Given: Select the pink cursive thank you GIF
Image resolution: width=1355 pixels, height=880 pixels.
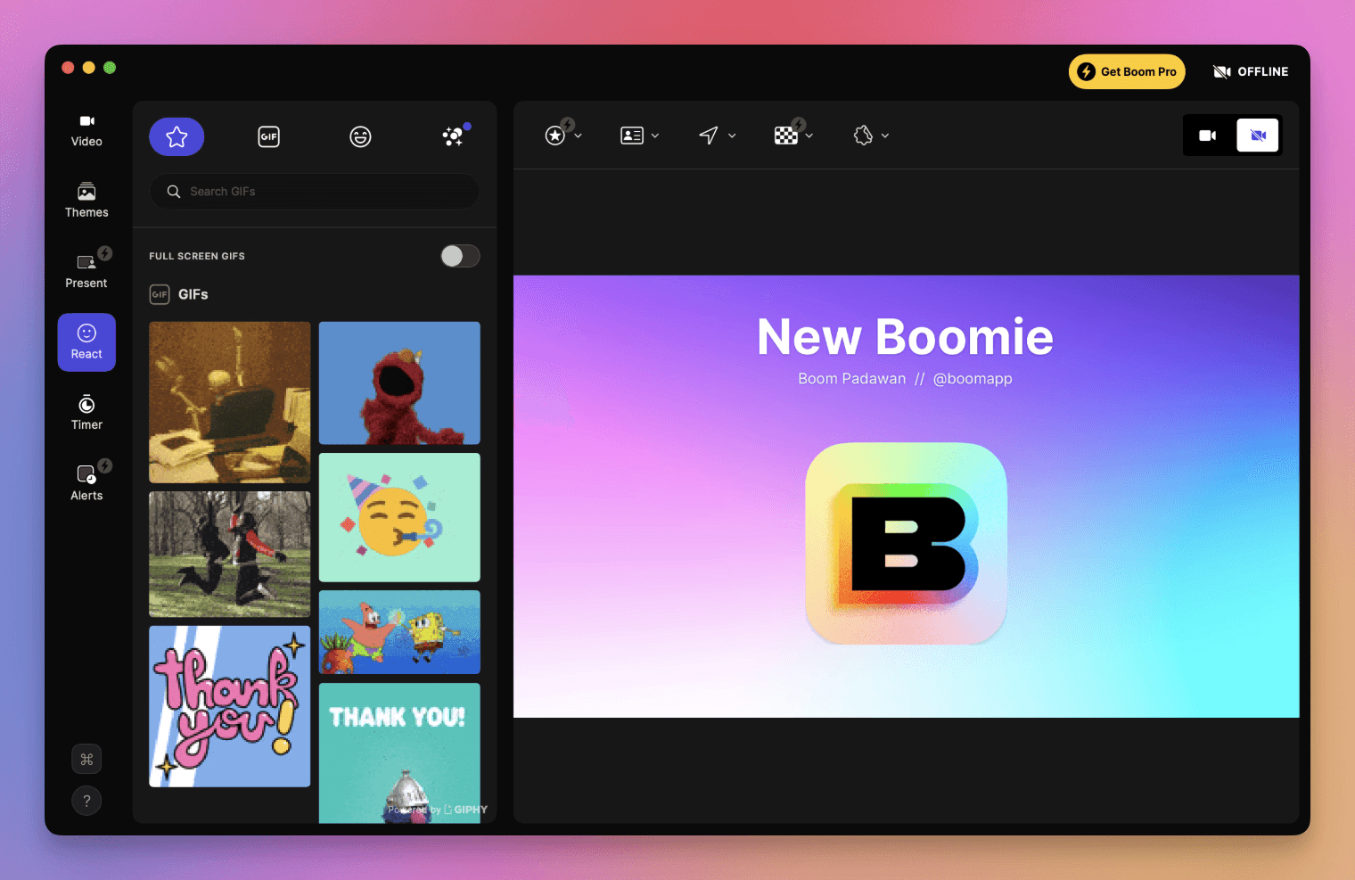Looking at the screenshot, I should click(x=230, y=706).
